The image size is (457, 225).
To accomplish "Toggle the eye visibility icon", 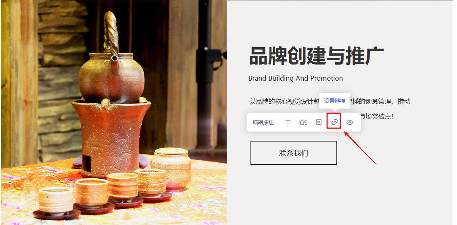I will point(349,123).
